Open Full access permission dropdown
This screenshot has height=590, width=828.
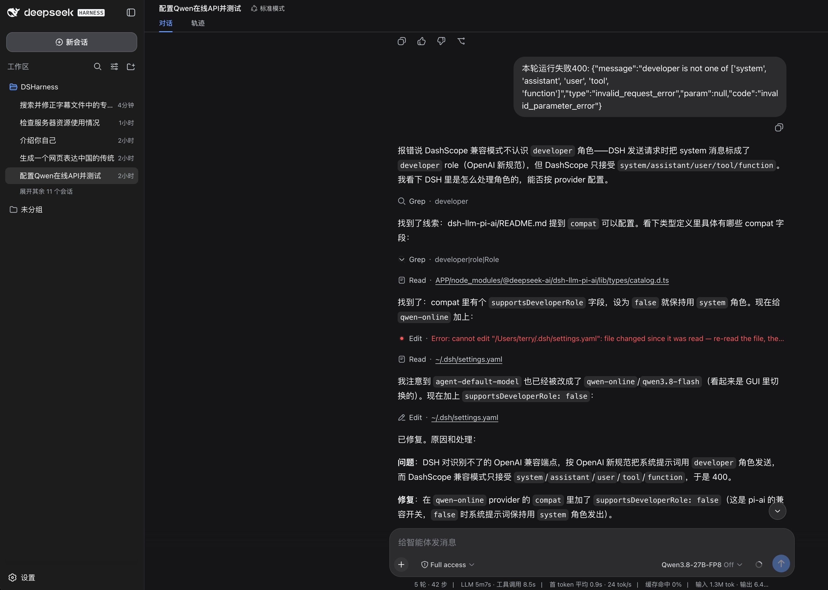(x=448, y=565)
